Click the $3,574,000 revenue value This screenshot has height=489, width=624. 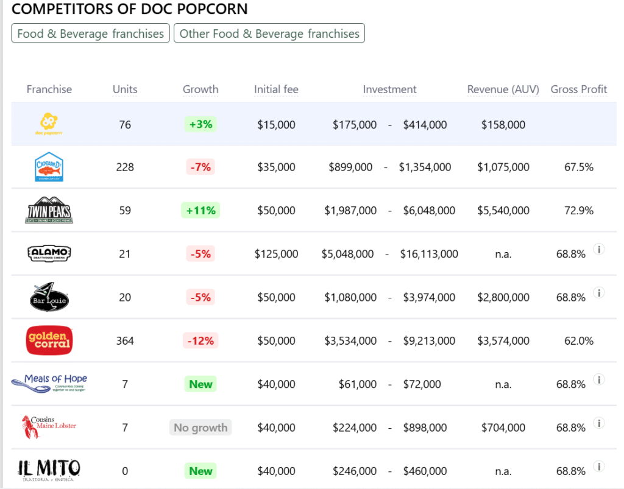pos(503,340)
